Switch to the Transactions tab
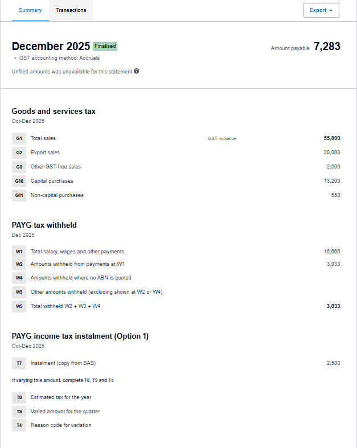Viewport: 357px width, 448px height. 71,10
